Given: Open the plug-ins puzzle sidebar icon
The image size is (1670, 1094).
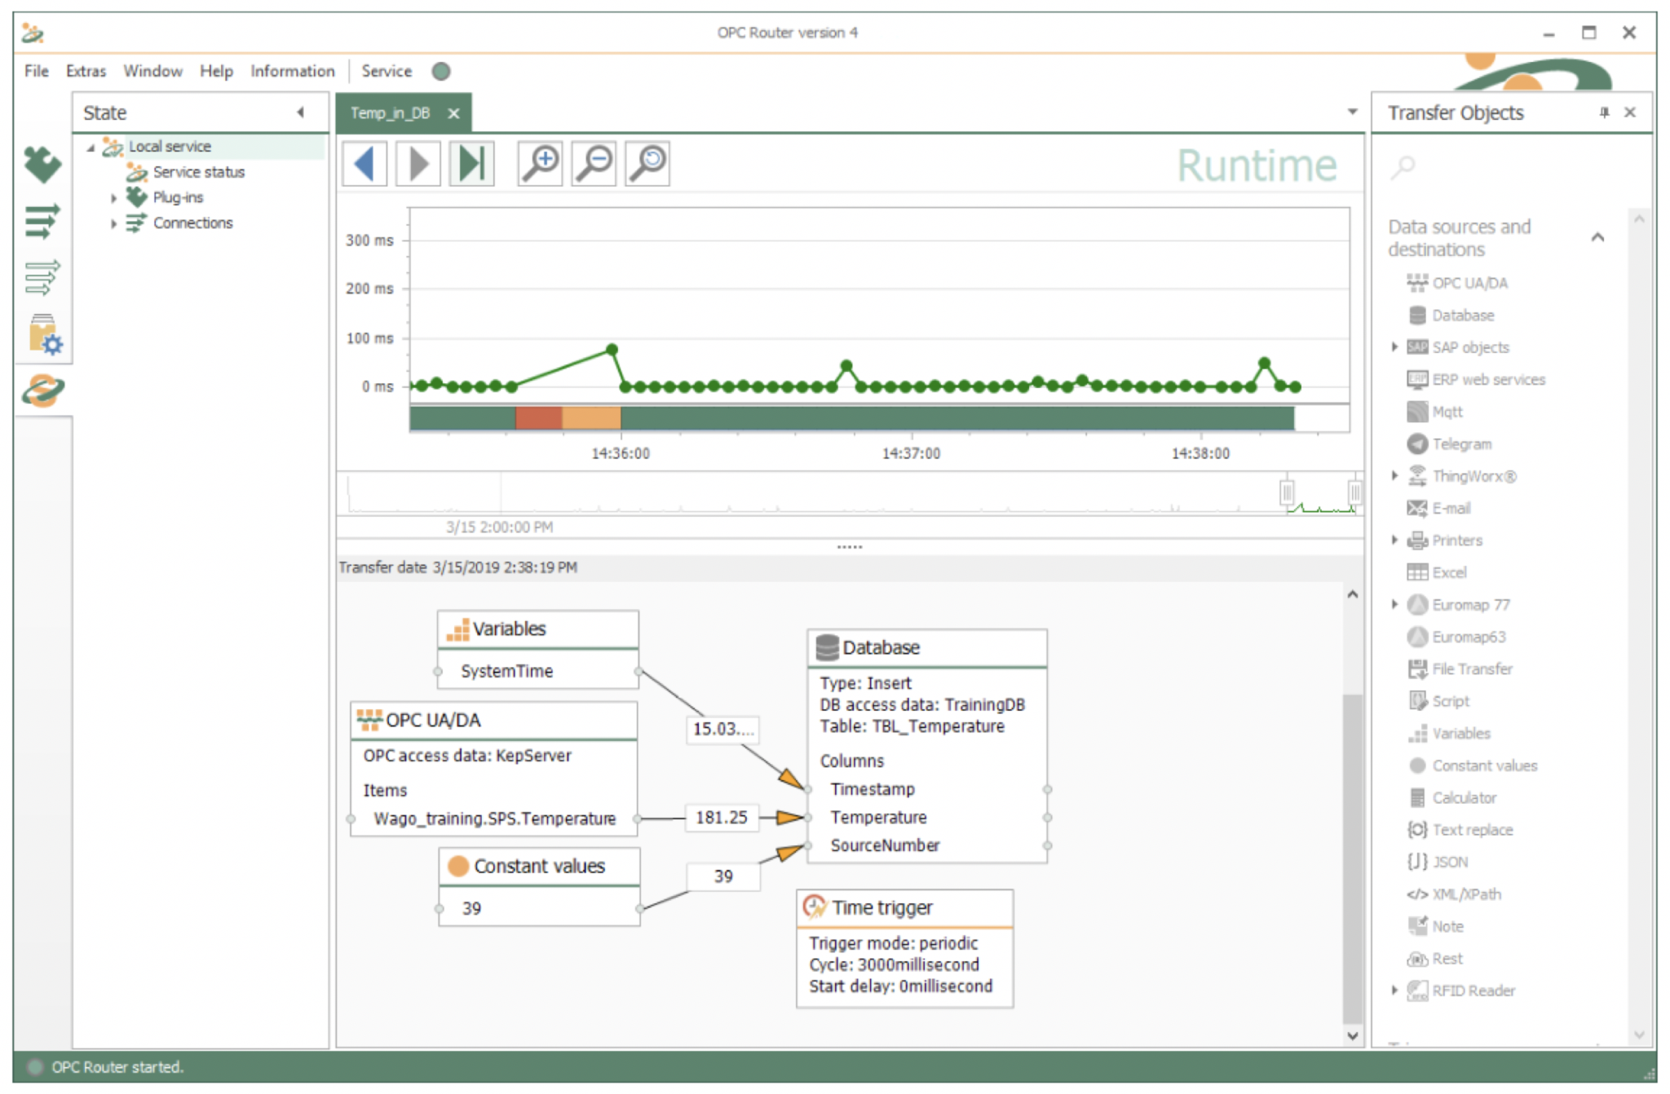Looking at the screenshot, I should (x=42, y=164).
